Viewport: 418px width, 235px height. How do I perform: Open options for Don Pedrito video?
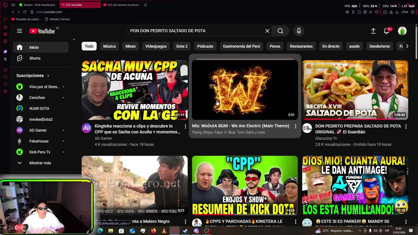[406, 126]
